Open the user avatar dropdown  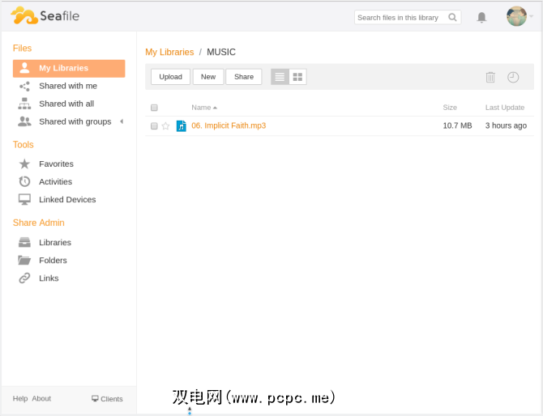tap(519, 16)
